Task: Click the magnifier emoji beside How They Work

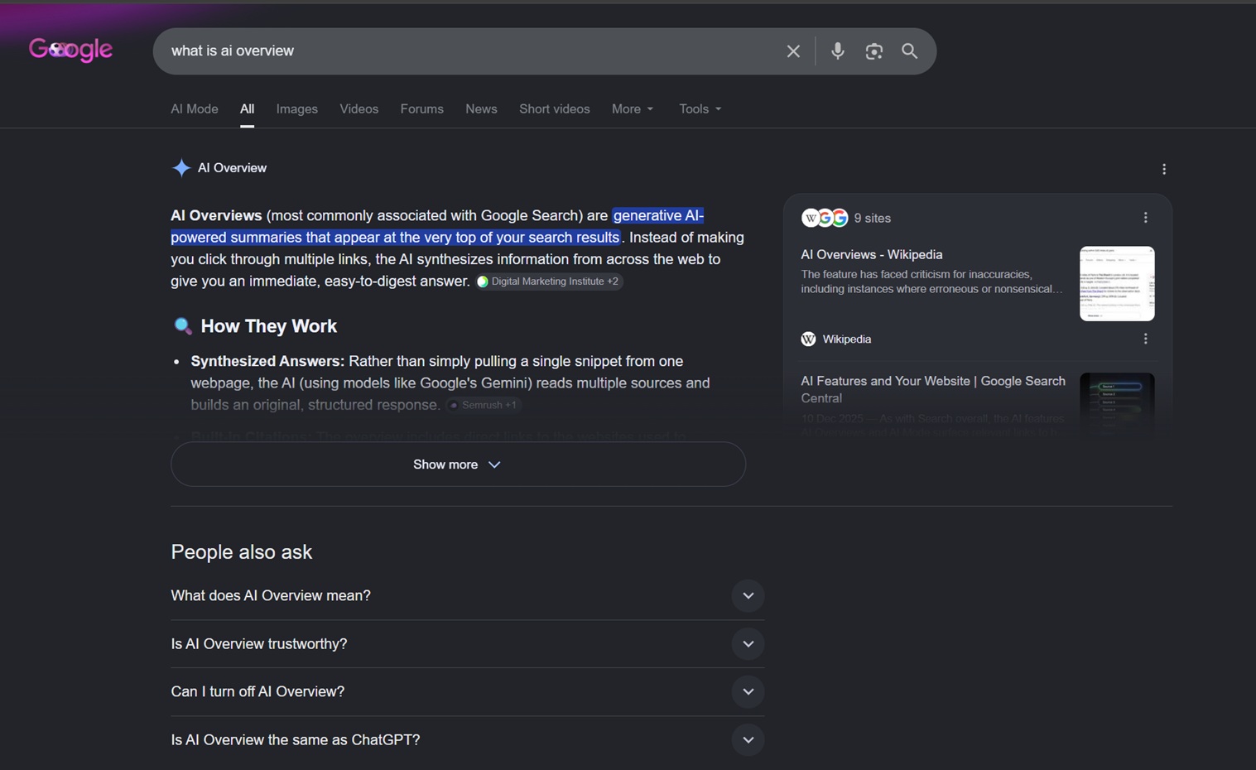Action: [x=183, y=326]
